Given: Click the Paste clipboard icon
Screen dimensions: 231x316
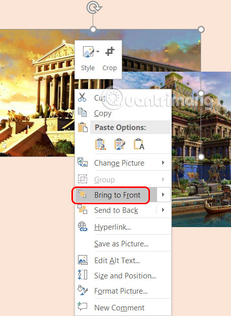Looking at the screenshot, I should [83, 127].
